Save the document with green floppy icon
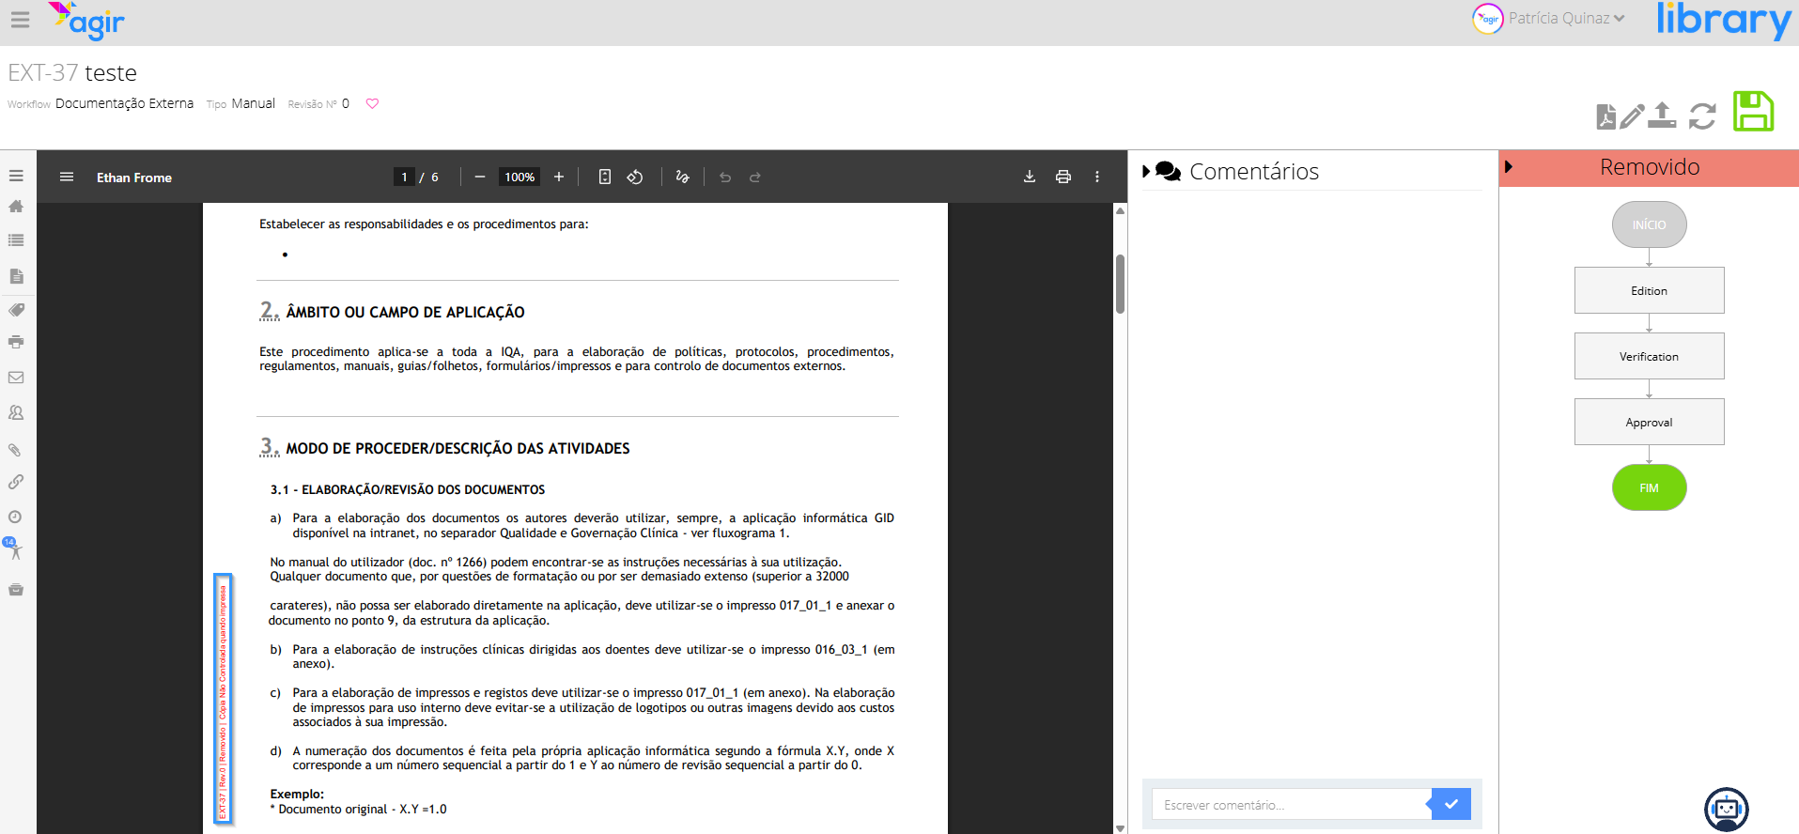 point(1753,111)
